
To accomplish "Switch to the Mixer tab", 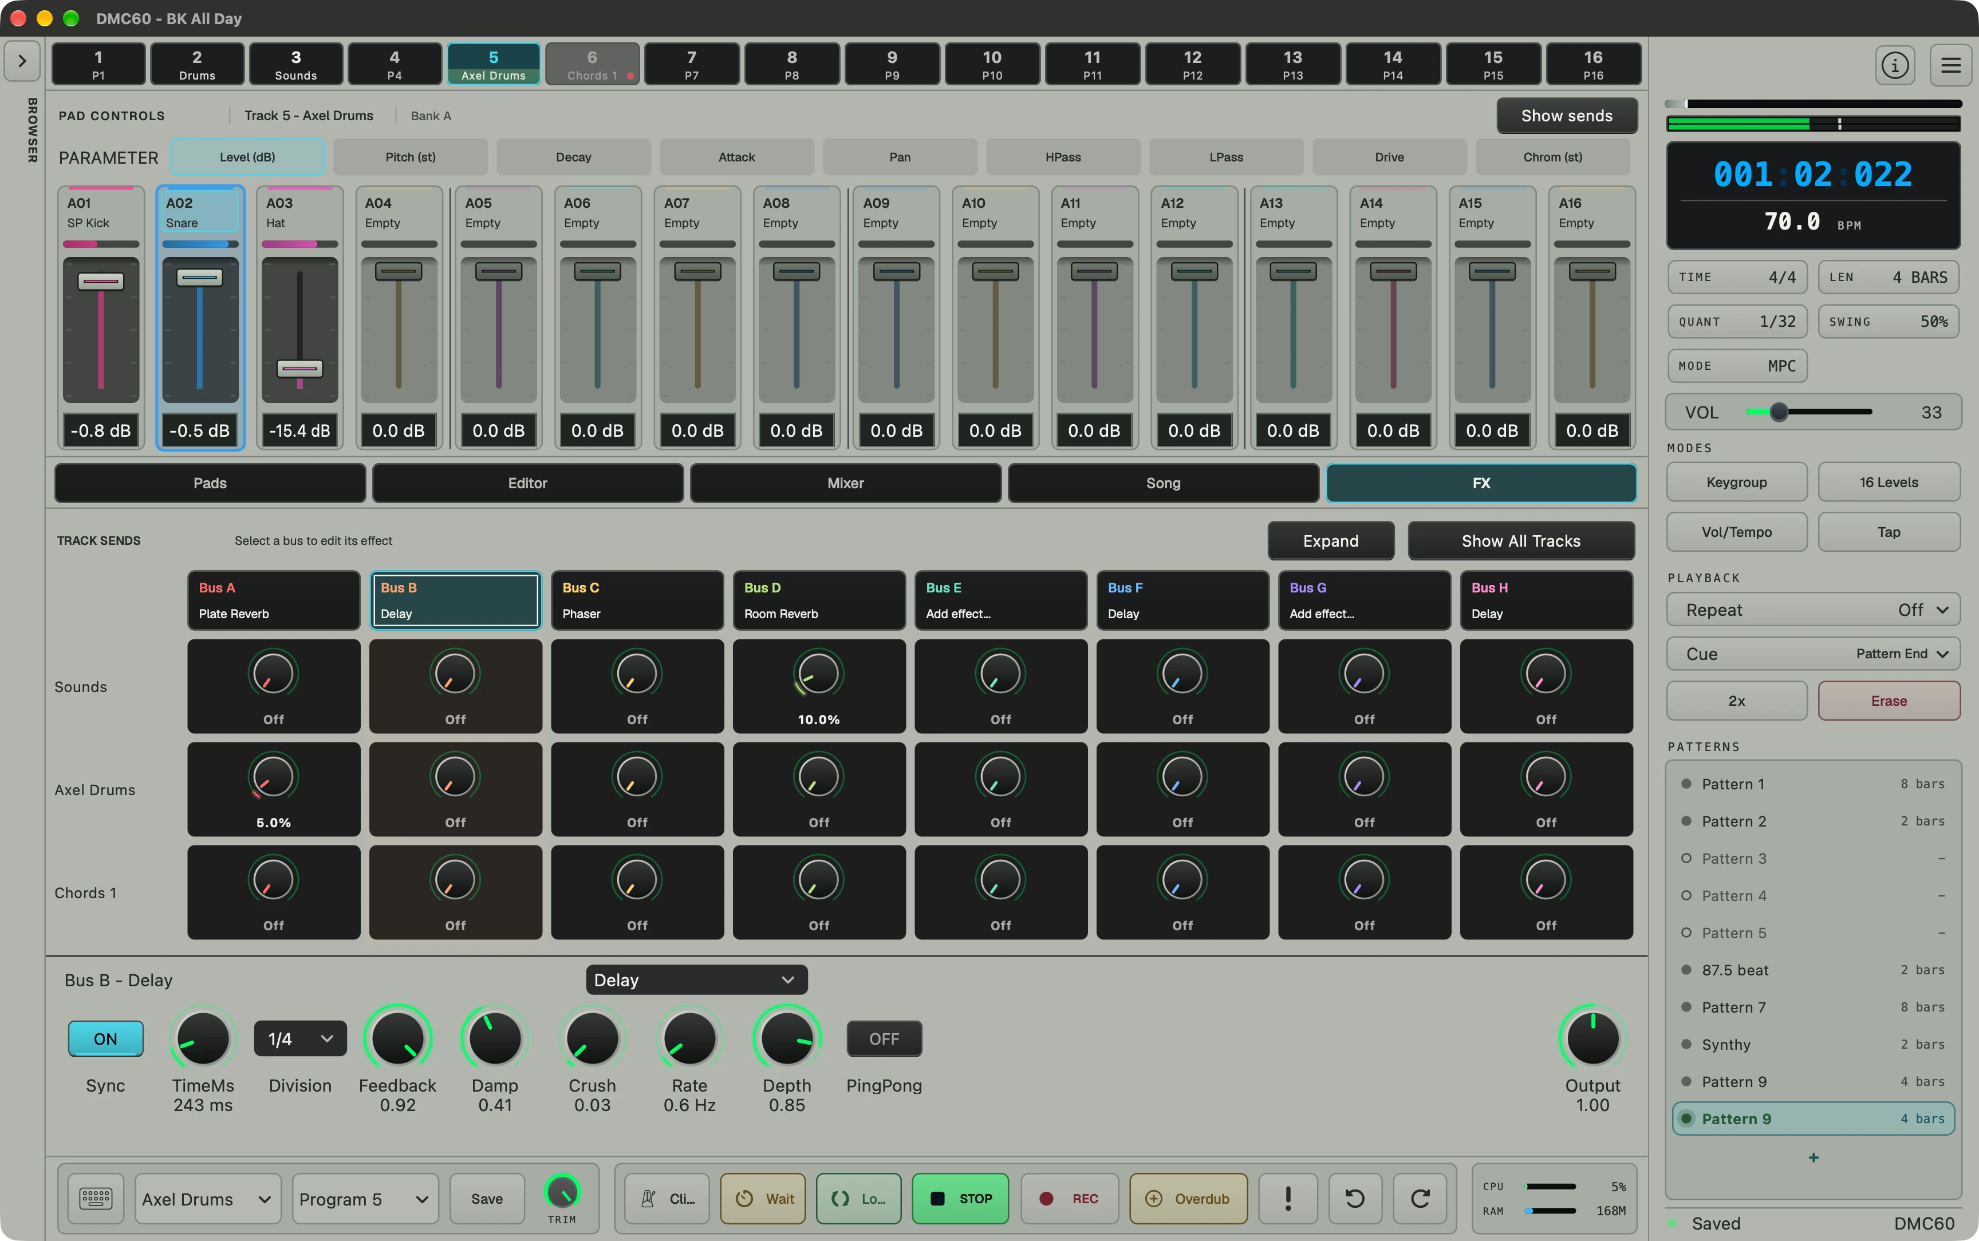I will pyautogui.click(x=845, y=483).
